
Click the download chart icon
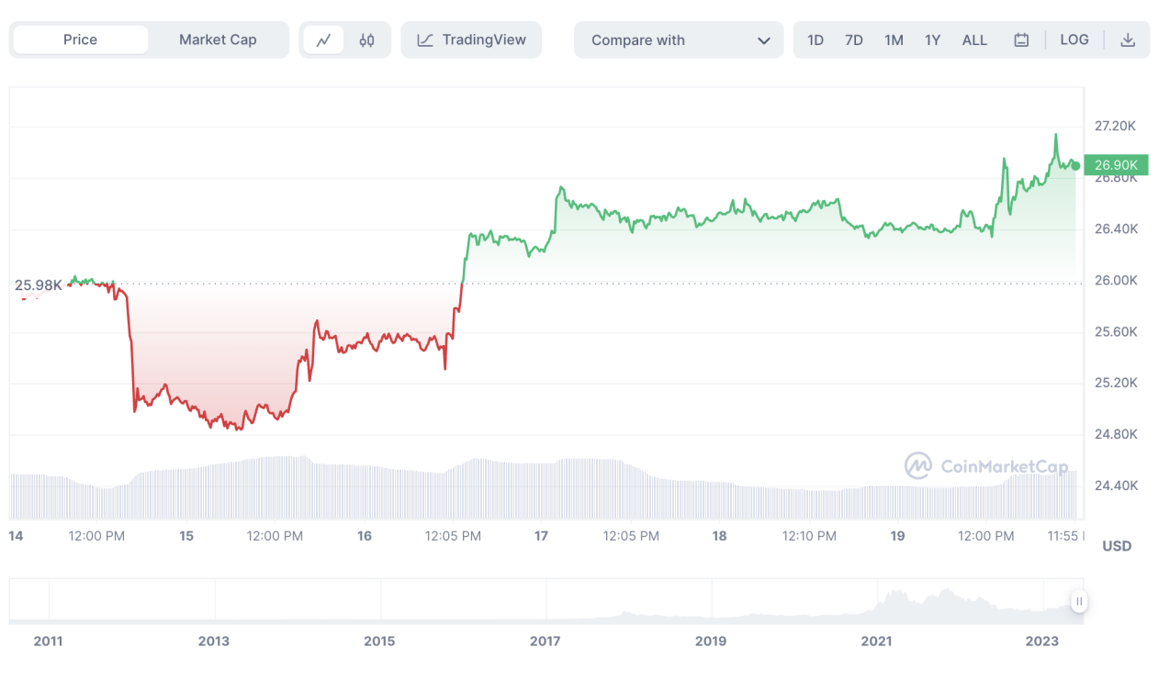click(1129, 40)
